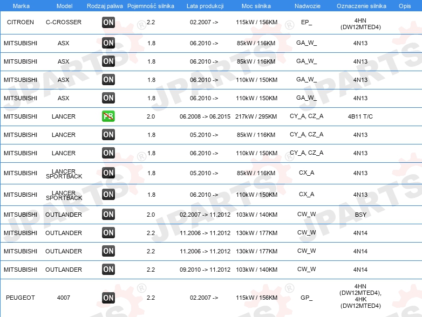Viewport: 422px width, 317px height.
Task: Click CY_A, CZ_A in the 217kW row
Action: [307, 116]
